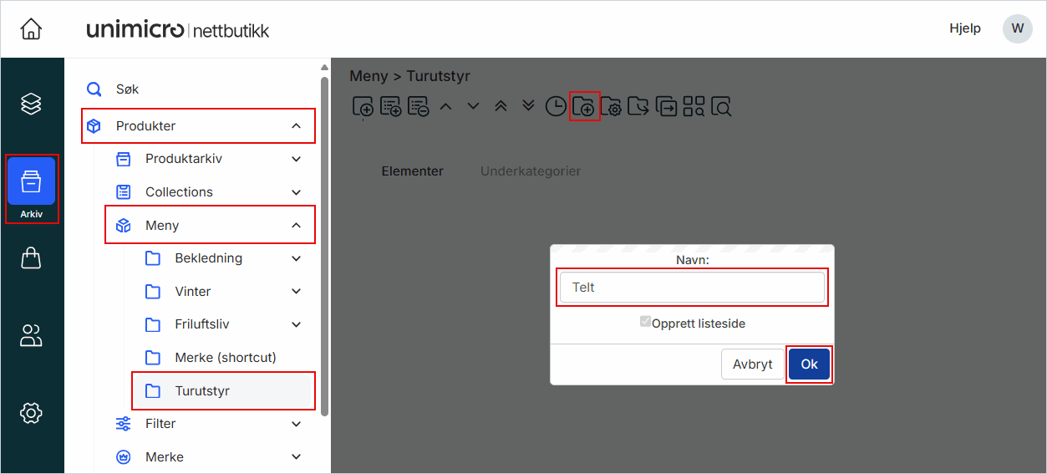Switch to the Underkategorier tab
The image size is (1047, 474).
(530, 171)
